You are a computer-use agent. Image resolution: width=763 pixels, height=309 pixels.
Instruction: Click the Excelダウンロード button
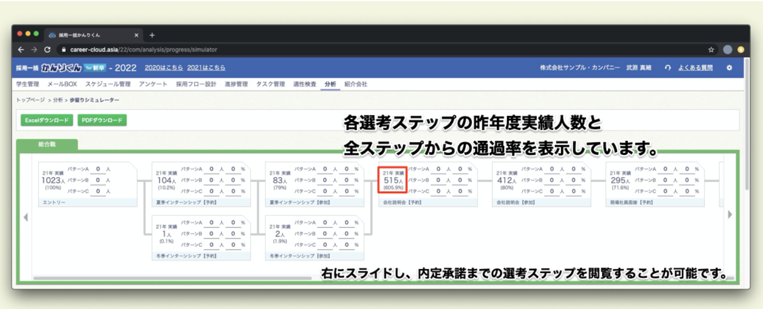point(46,120)
